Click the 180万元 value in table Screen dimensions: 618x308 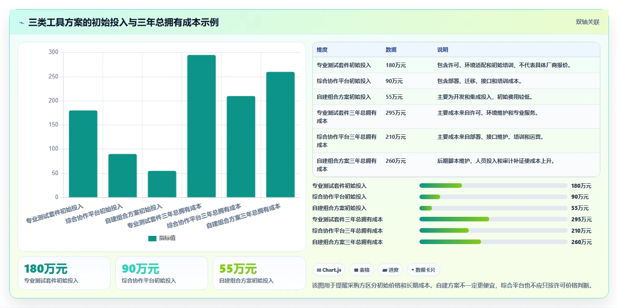click(x=396, y=65)
